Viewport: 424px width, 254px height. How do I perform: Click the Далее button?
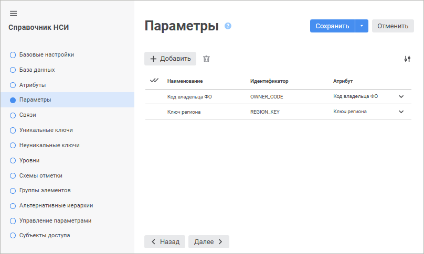[209, 241]
